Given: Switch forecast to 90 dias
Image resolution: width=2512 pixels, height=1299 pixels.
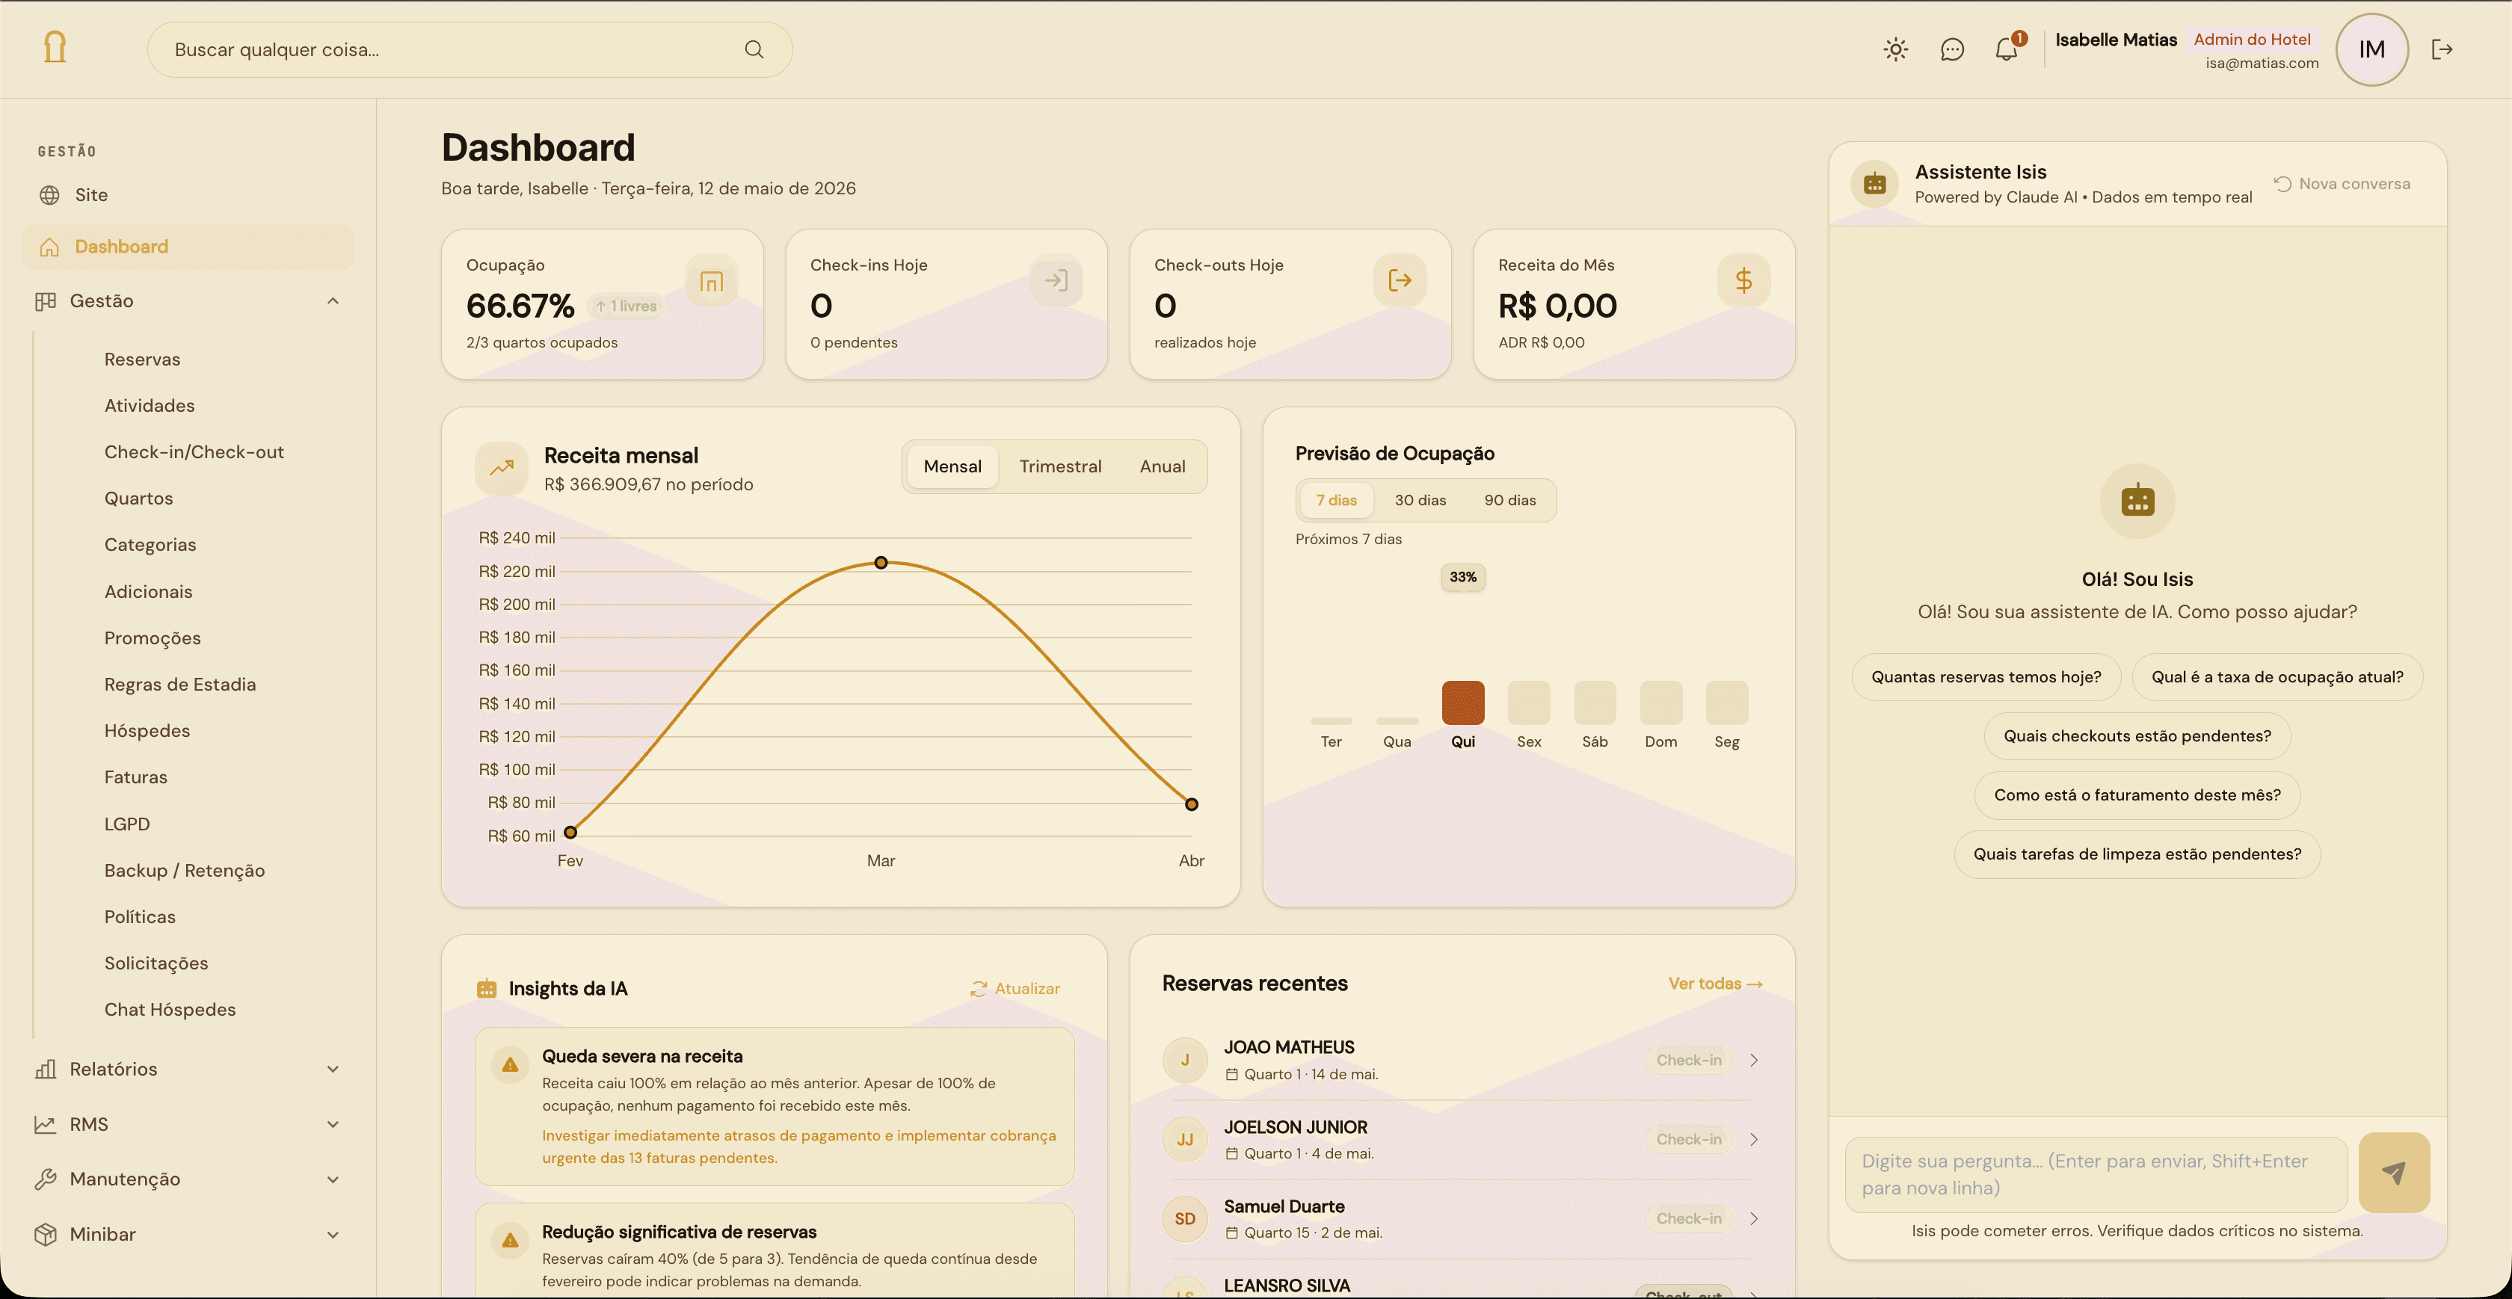Looking at the screenshot, I should pyautogui.click(x=1509, y=500).
